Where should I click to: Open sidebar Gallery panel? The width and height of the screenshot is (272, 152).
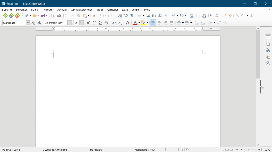[x=268, y=57]
